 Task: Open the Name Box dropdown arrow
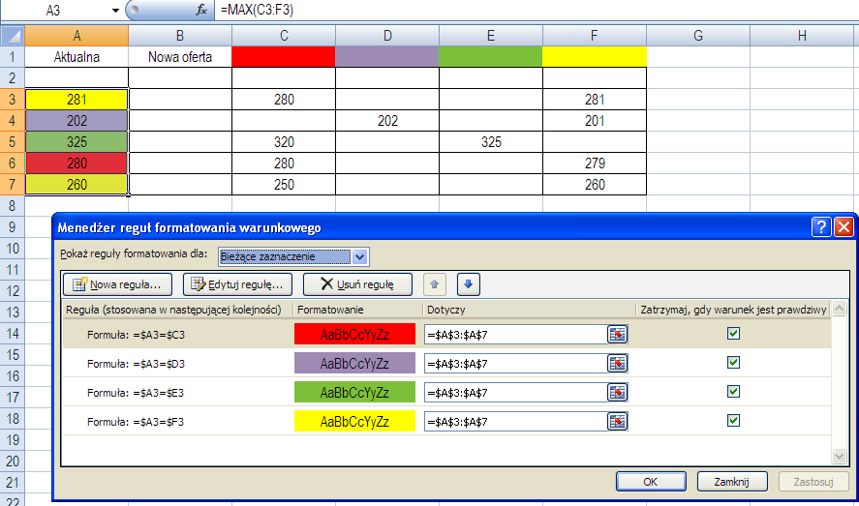115,11
